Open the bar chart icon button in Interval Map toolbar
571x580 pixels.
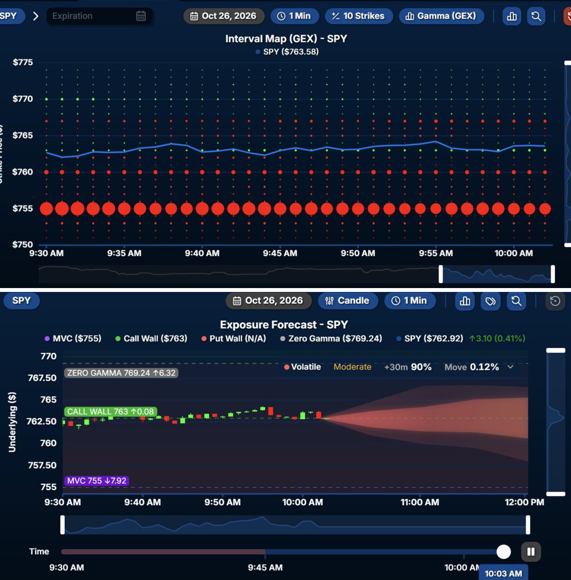coord(512,16)
